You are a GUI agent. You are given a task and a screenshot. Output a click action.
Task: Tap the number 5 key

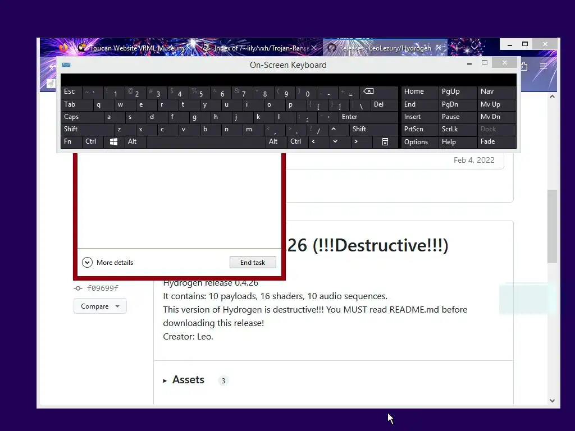click(x=200, y=93)
